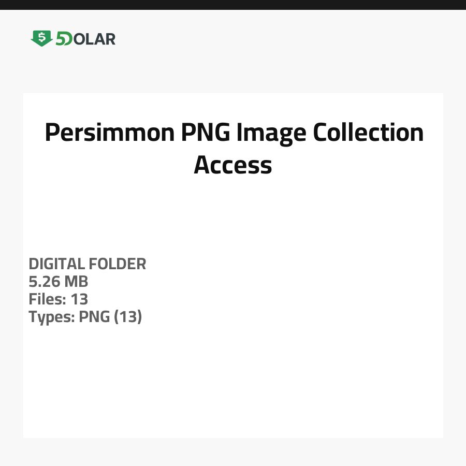Click the MB unit in file size

pos(76,282)
